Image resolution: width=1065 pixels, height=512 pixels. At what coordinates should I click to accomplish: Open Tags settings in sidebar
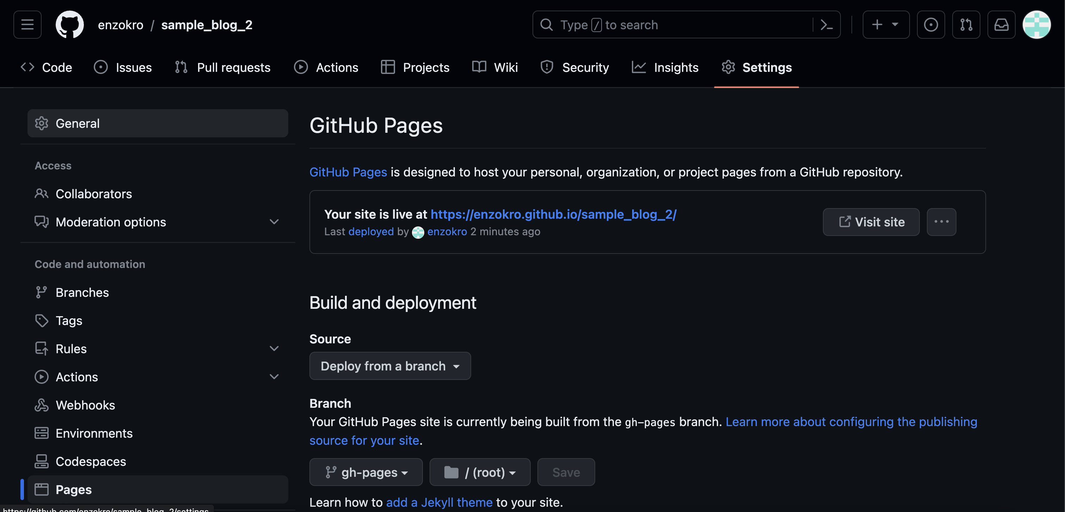pos(158,320)
